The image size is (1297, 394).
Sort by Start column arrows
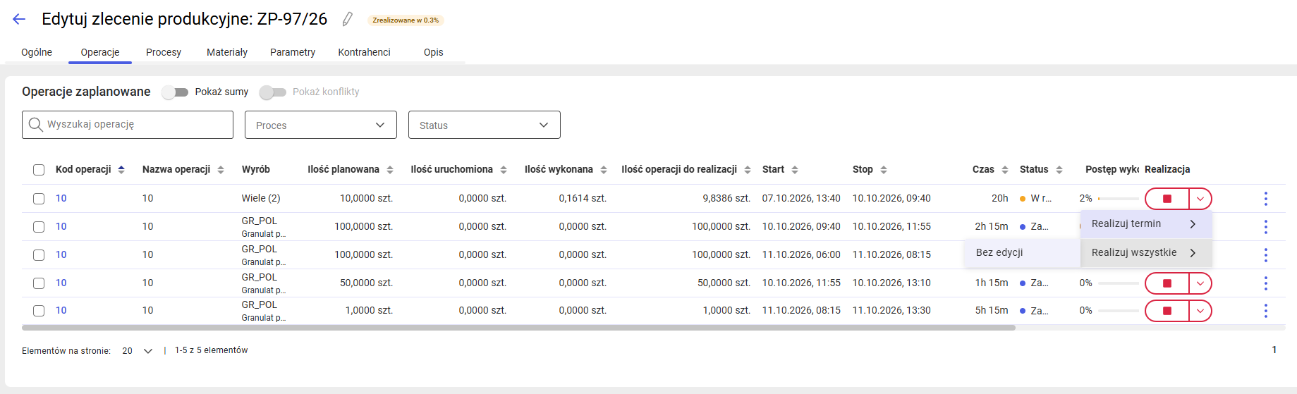[795, 170]
